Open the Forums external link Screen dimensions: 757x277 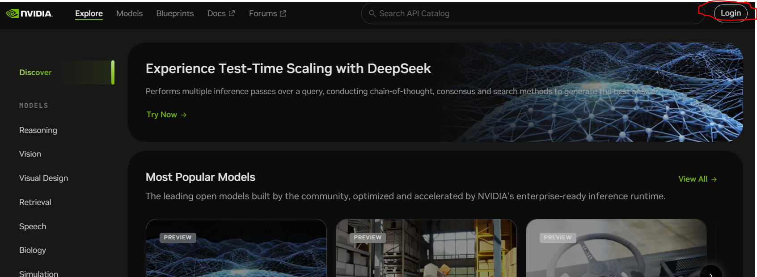(x=267, y=13)
